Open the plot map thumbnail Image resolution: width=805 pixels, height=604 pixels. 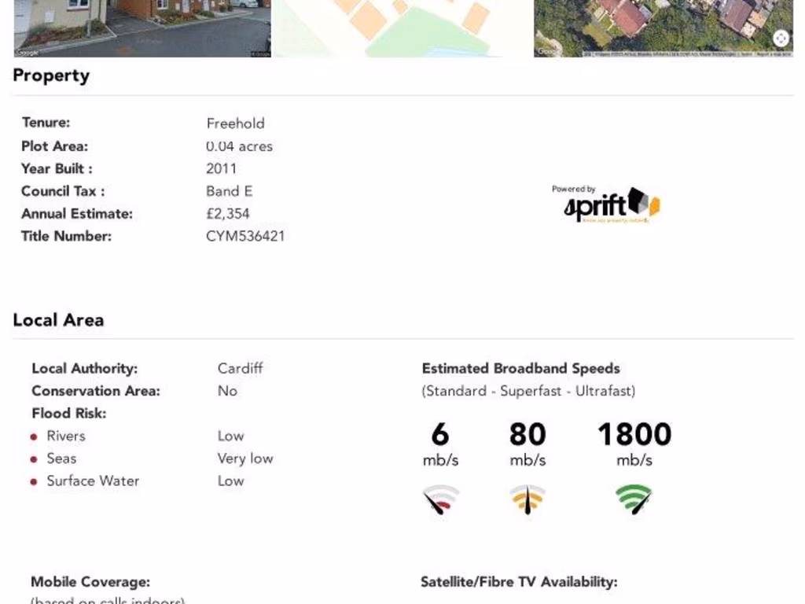pyautogui.click(x=402, y=28)
